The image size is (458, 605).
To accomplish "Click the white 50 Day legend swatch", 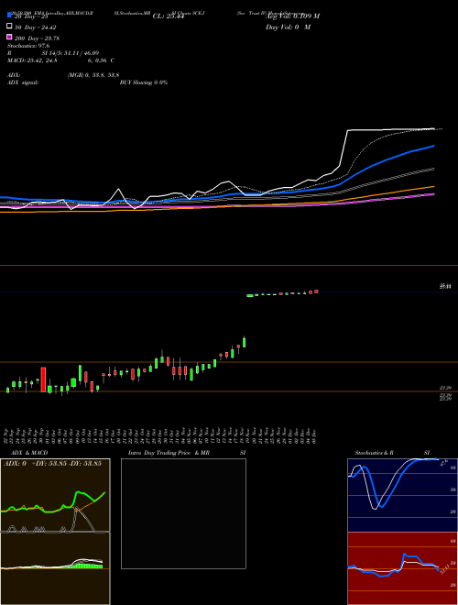I will (9, 27).
